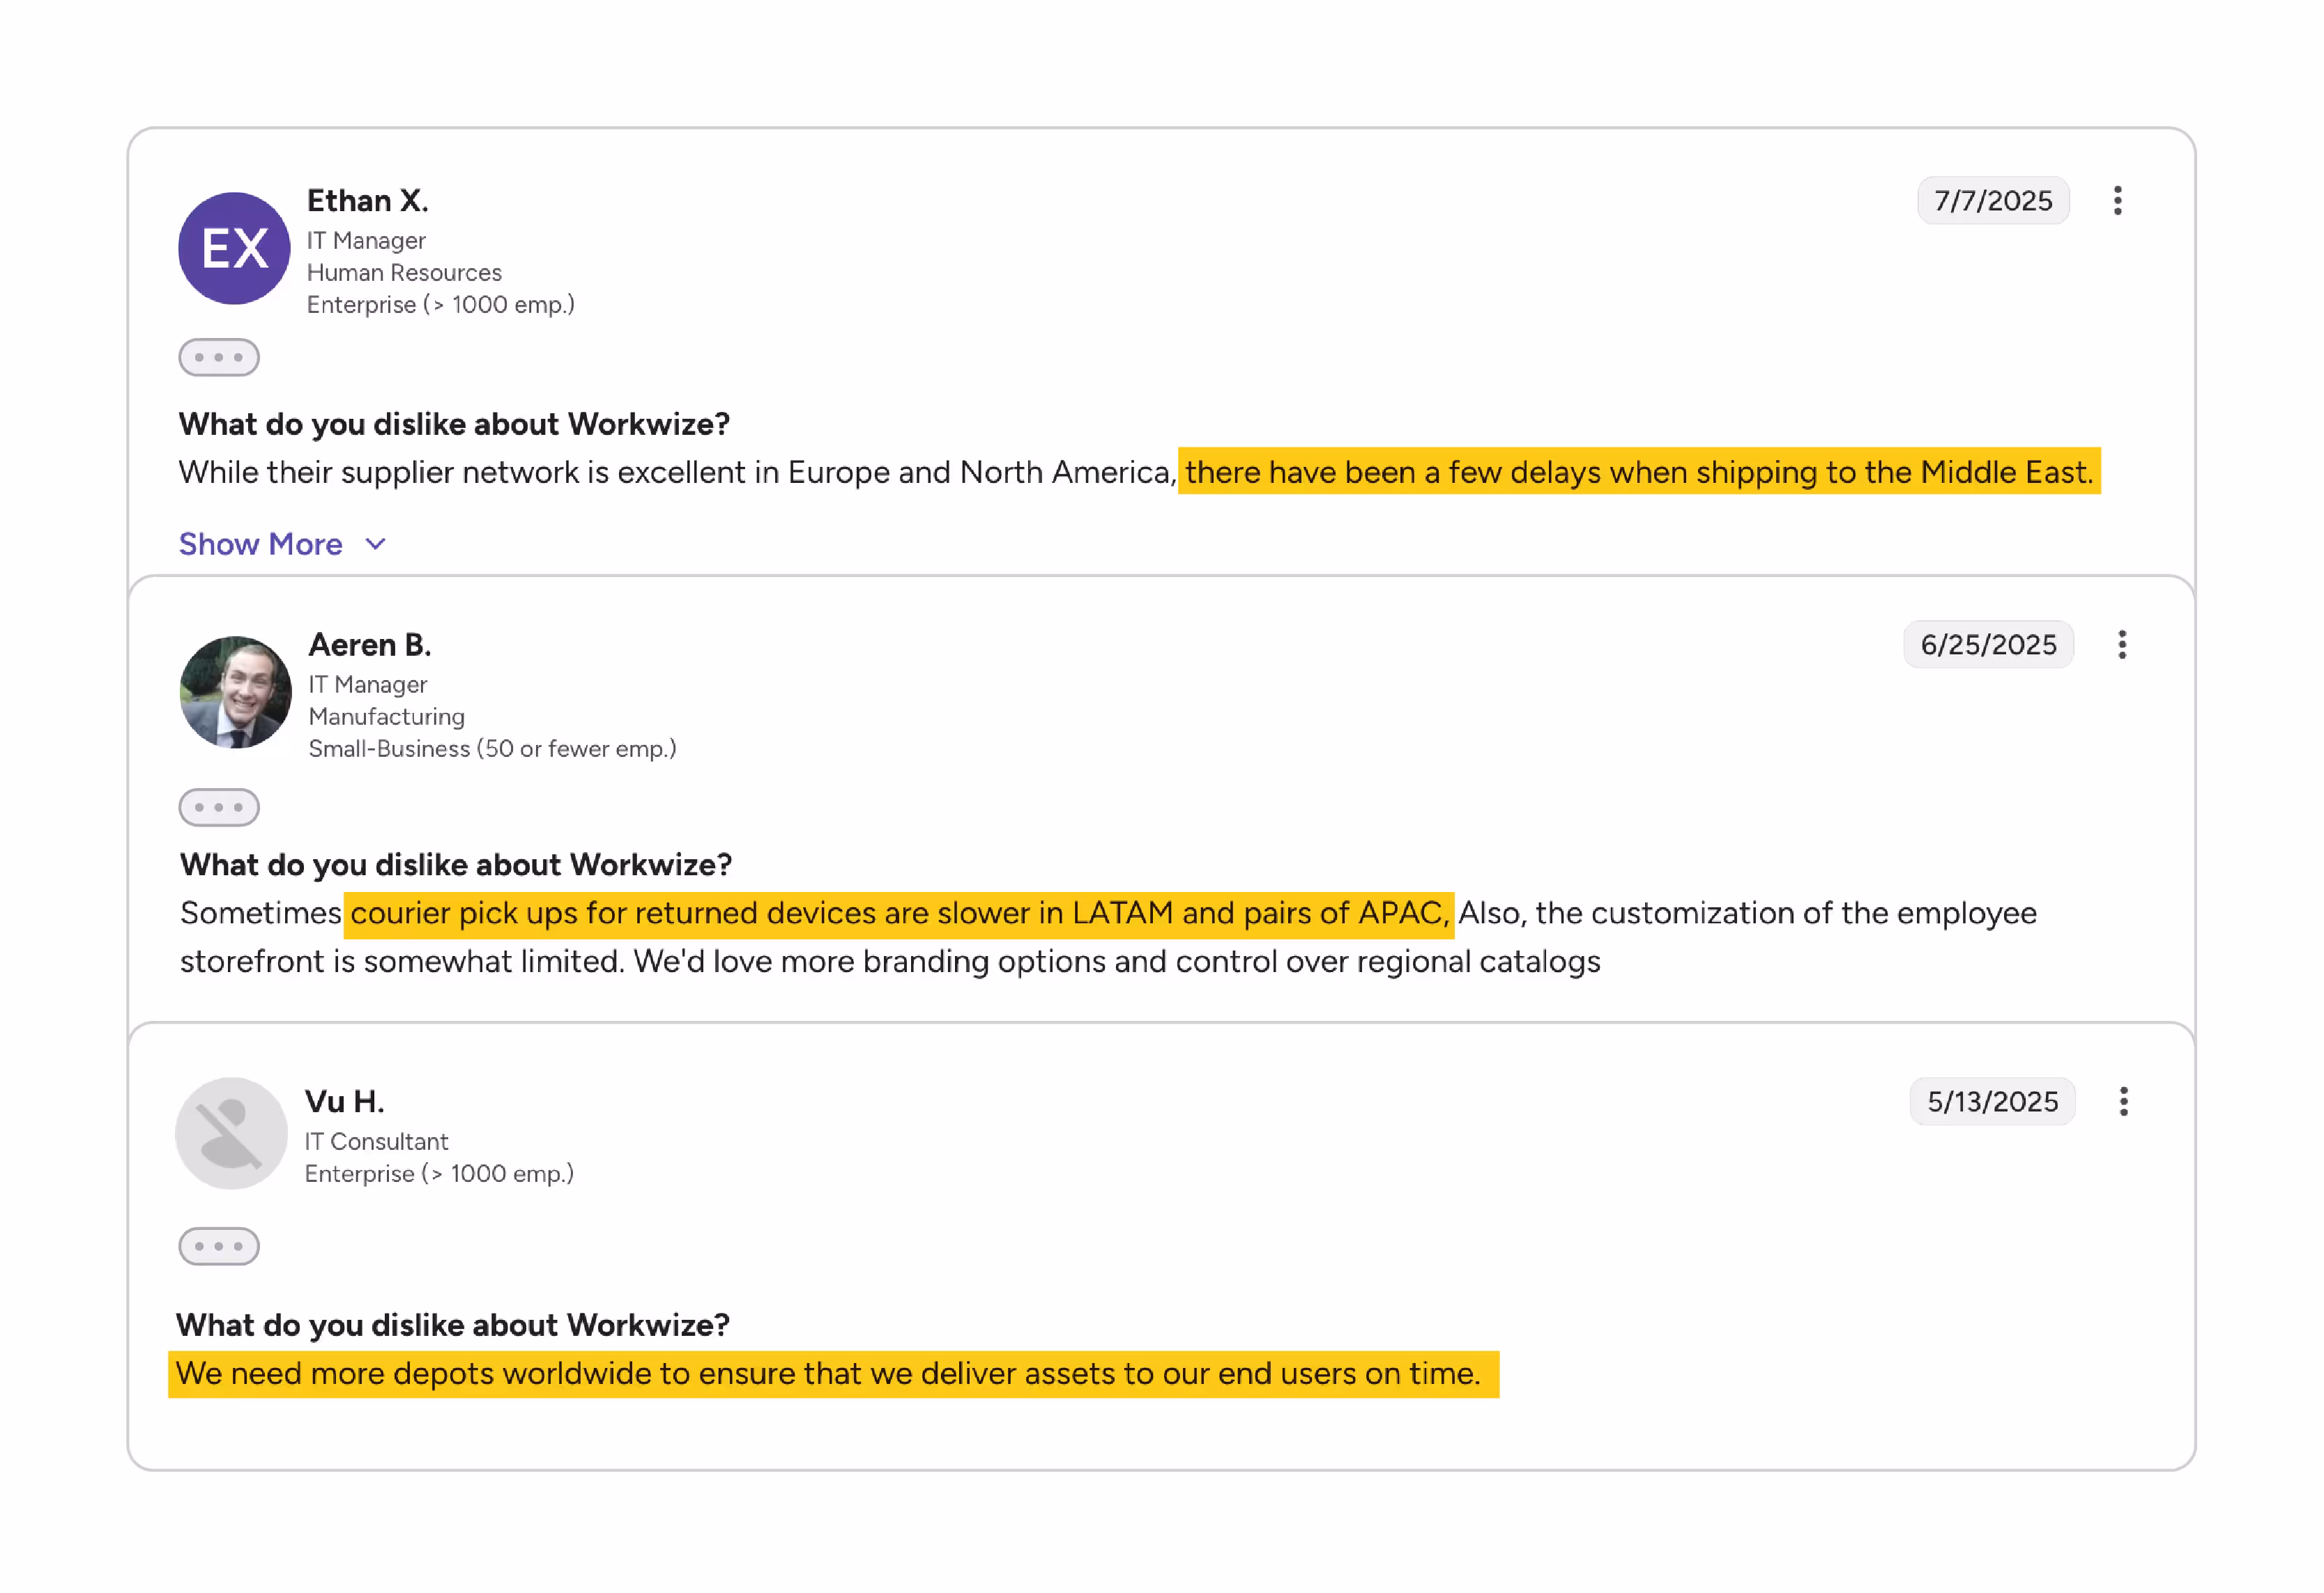2324x1593 pixels.
Task: Click the reviewer name Aeren B.
Action: click(x=370, y=645)
